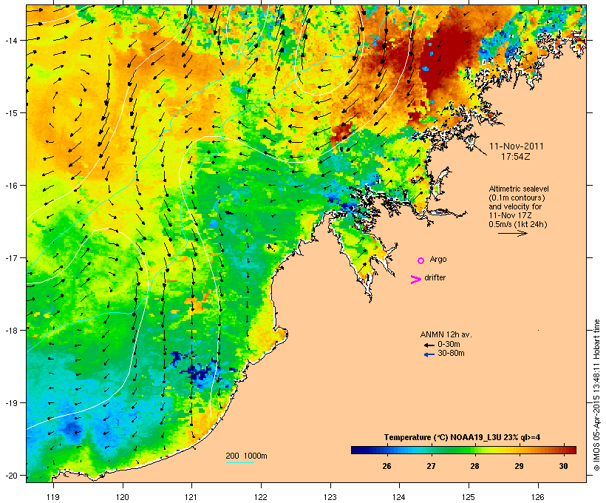Viewport: 606px width, 503px height.
Task: Click latitude axis label -19
Action: (x=10, y=403)
